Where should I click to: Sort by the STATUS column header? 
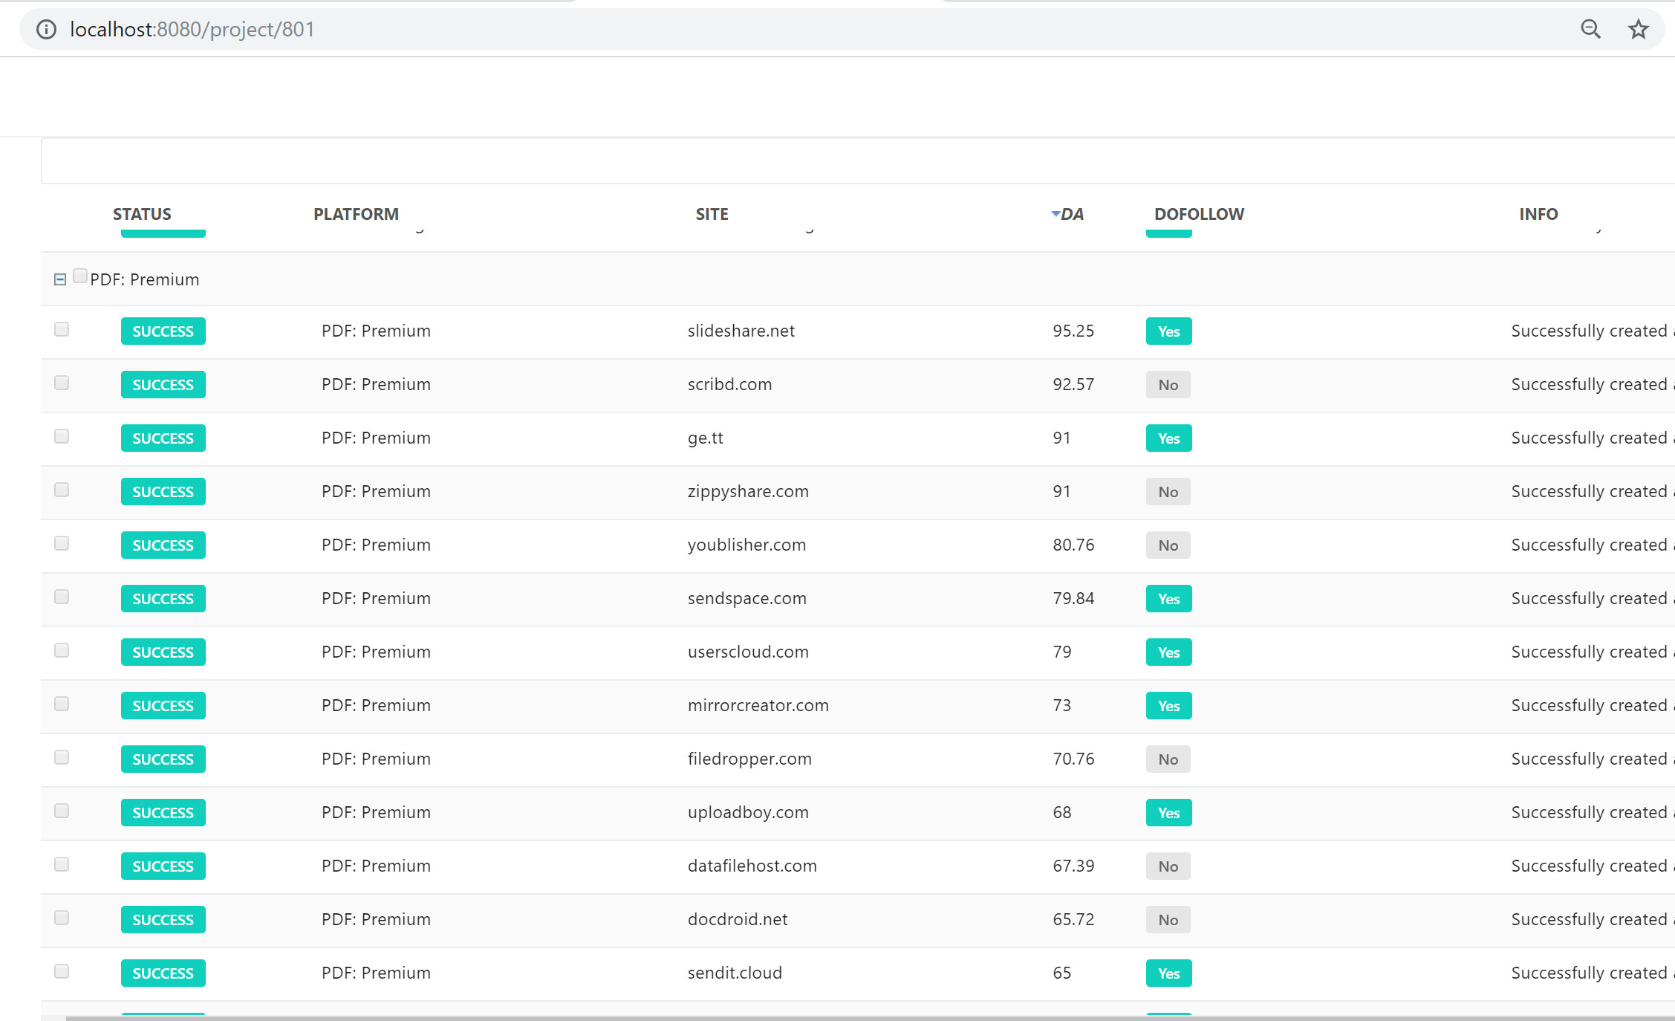142,214
